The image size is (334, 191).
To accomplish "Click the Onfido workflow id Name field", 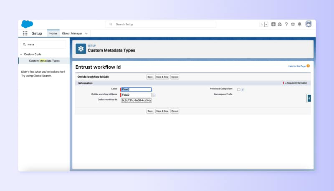I will click(136, 95).
